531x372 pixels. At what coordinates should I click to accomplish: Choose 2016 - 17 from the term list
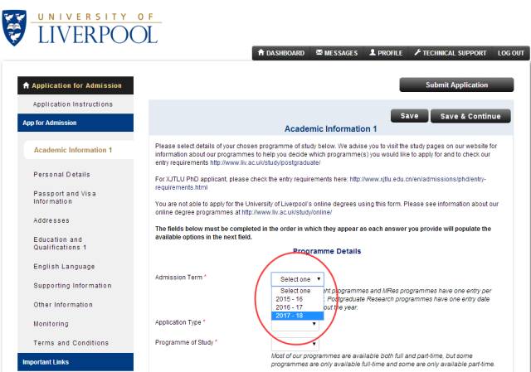coord(297,307)
